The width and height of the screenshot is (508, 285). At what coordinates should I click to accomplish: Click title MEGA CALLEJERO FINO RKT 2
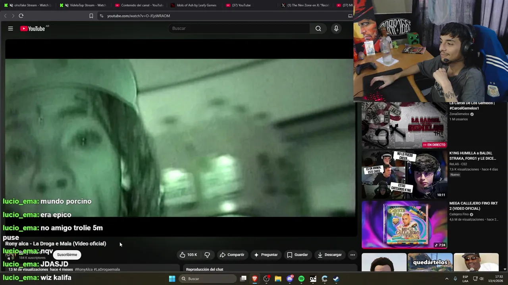click(x=473, y=206)
